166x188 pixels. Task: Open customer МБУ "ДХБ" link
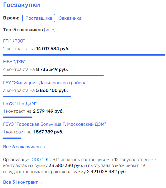14,62
